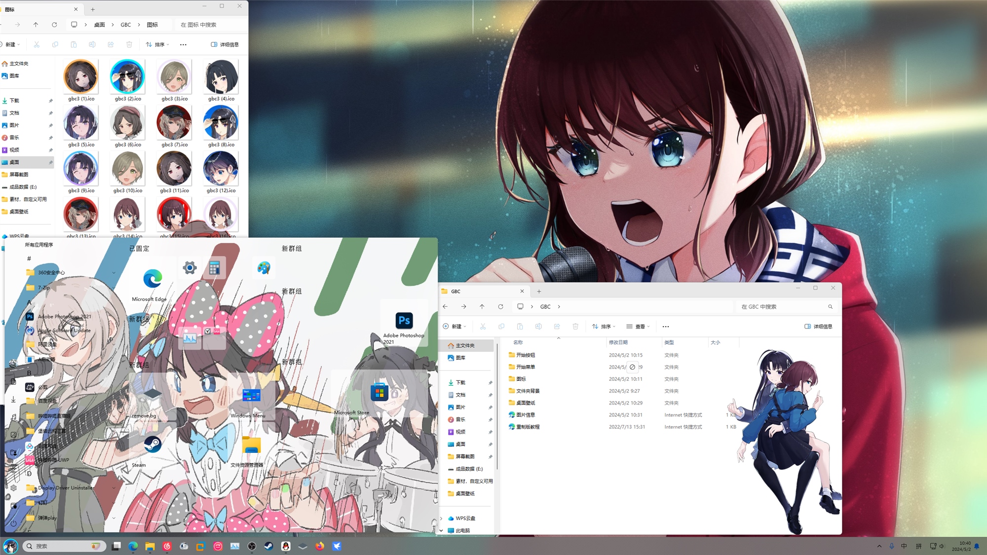987x555 pixels.
Task: Expand the WPS云盘 tree node
Action: coord(441,518)
